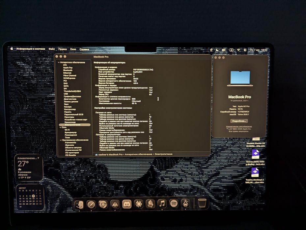The height and width of the screenshot is (230, 306).
Task: Open the stamp-shaped app icon in Dock
Action: (185, 203)
